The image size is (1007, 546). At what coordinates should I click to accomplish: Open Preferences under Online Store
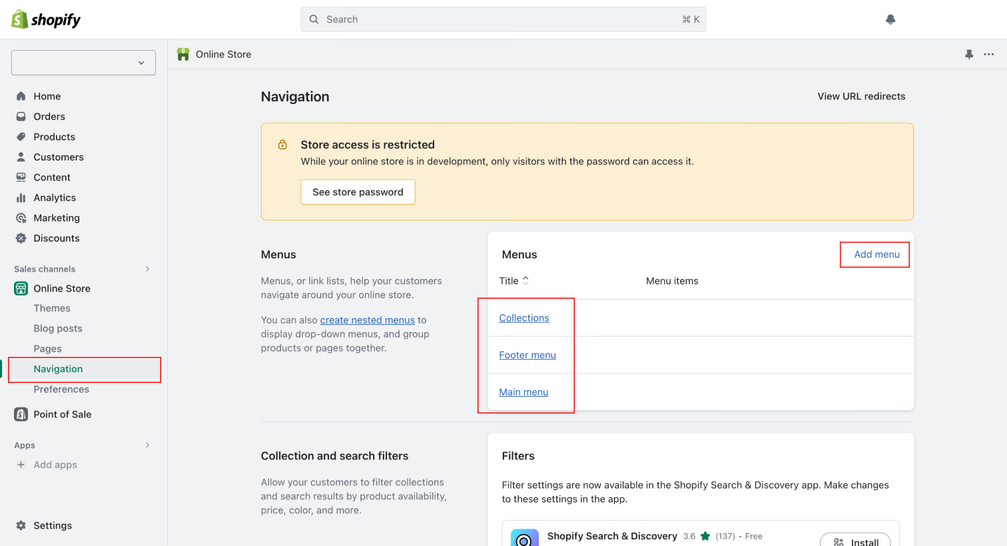pos(61,390)
